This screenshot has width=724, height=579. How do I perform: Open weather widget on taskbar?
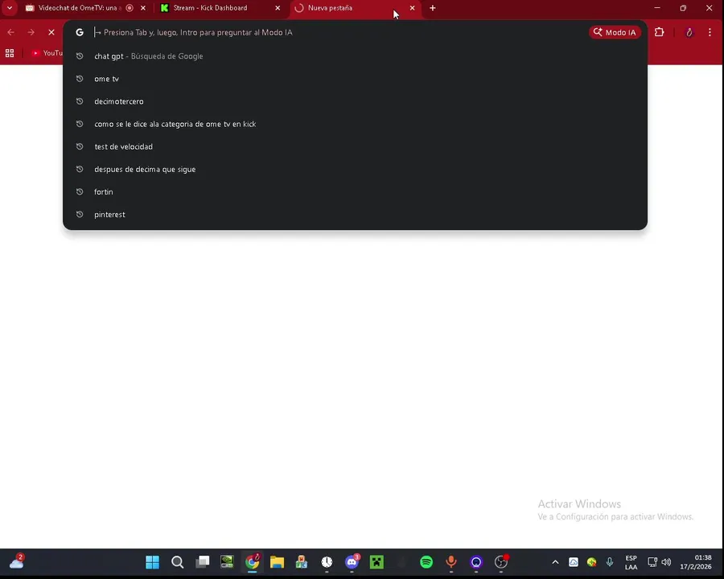point(17,562)
